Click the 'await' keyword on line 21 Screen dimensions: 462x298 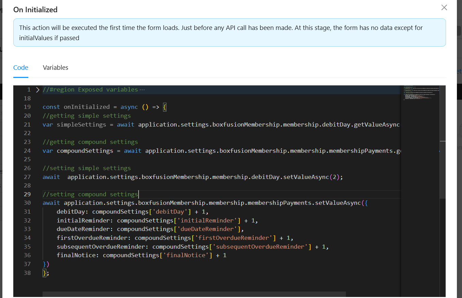pyautogui.click(x=126, y=125)
